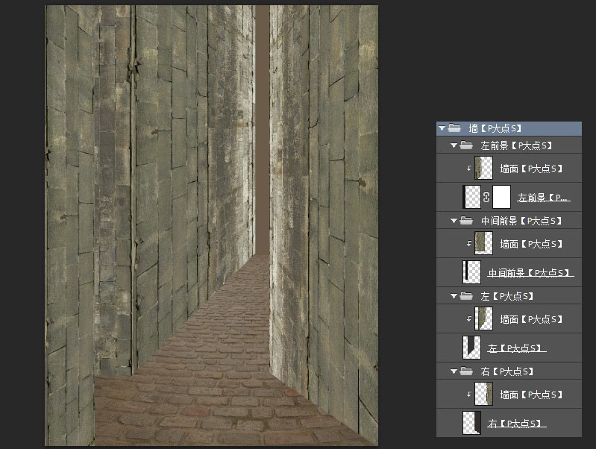Click the 墙面【P大点S】 name under 左前景 group
The width and height of the screenshot is (596, 449).
pyautogui.click(x=531, y=169)
